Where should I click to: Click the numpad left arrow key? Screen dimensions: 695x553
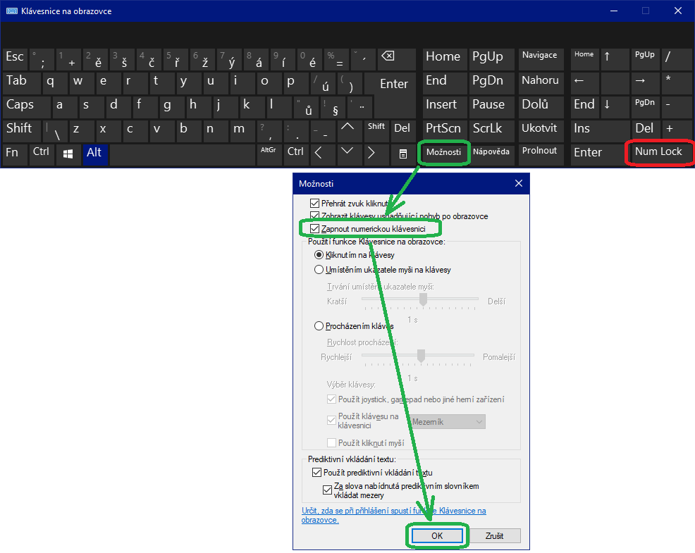(x=584, y=83)
